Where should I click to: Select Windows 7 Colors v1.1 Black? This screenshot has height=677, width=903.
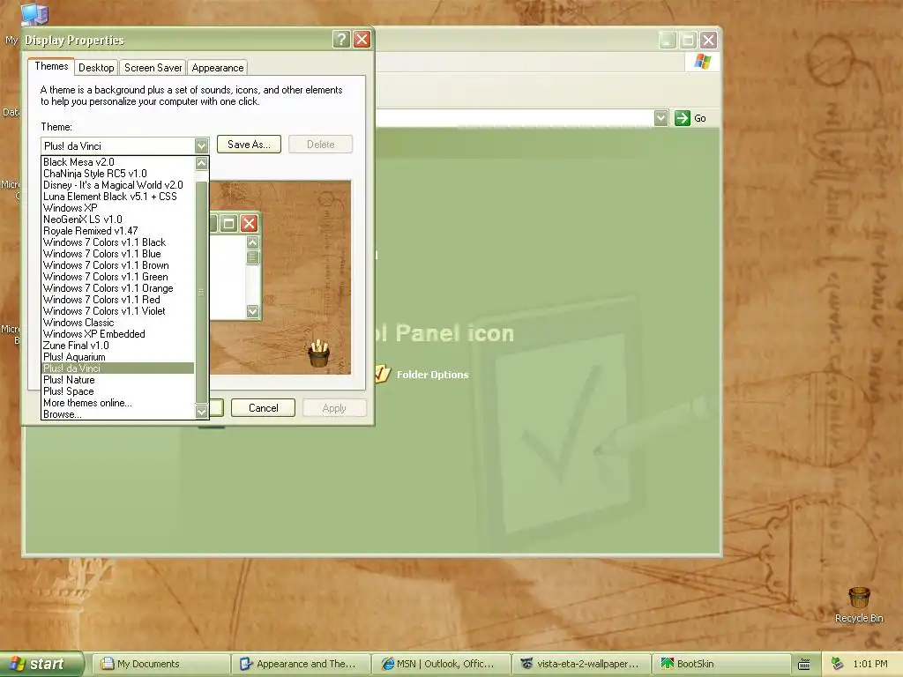coord(118,242)
